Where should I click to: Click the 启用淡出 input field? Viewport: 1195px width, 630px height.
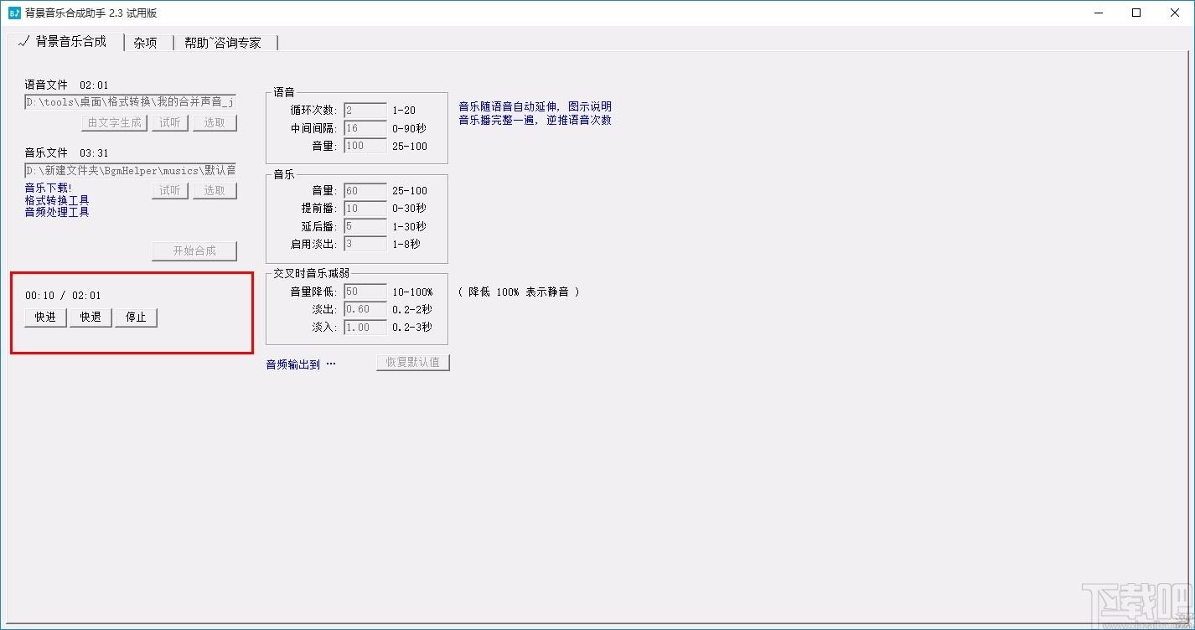(x=365, y=244)
